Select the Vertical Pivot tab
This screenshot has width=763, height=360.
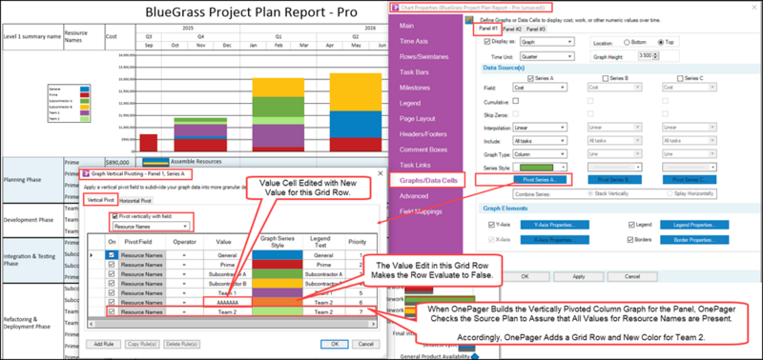click(100, 199)
